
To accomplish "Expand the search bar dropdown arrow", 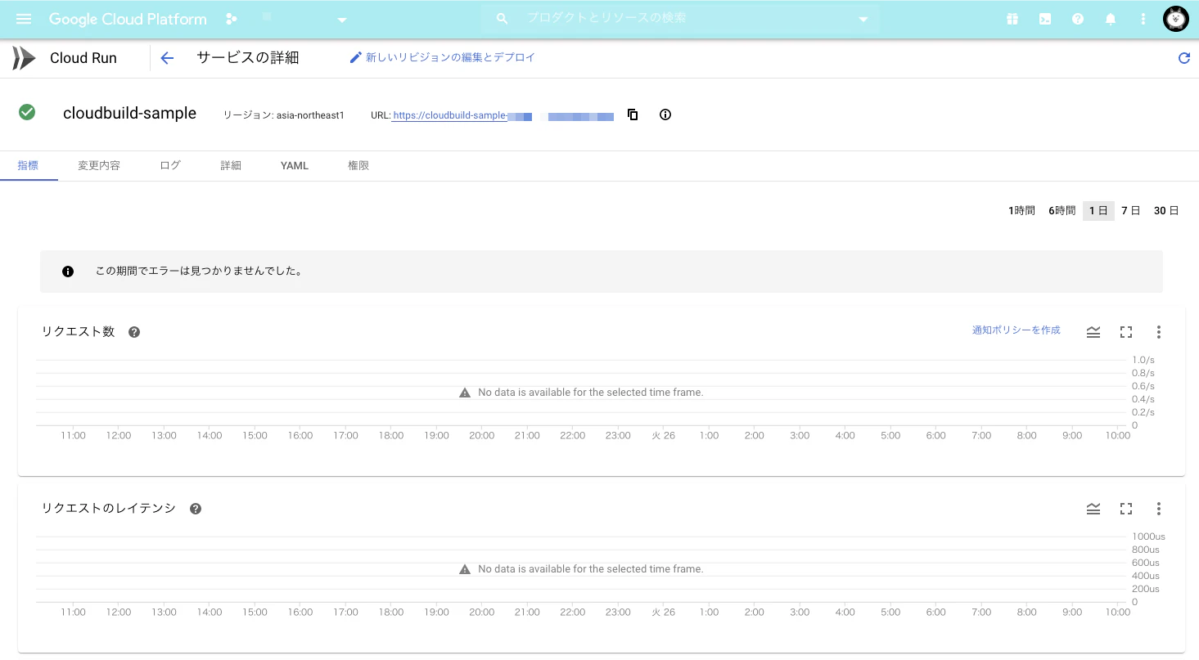I will 863,20.
